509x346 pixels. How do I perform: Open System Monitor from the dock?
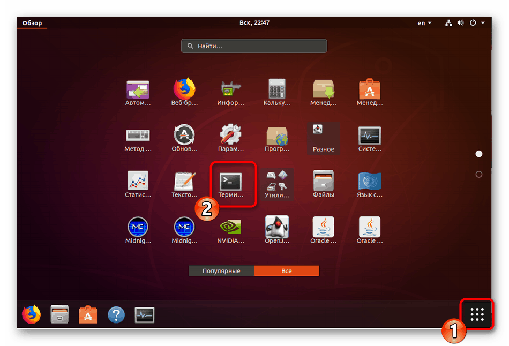[x=145, y=315]
